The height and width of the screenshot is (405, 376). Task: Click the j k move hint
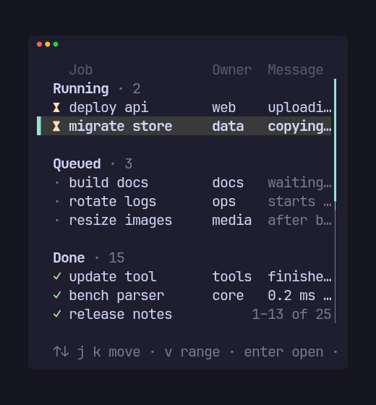[x=108, y=352]
